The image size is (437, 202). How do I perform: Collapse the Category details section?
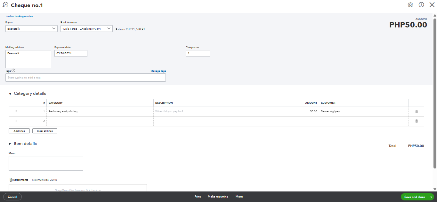click(10, 94)
